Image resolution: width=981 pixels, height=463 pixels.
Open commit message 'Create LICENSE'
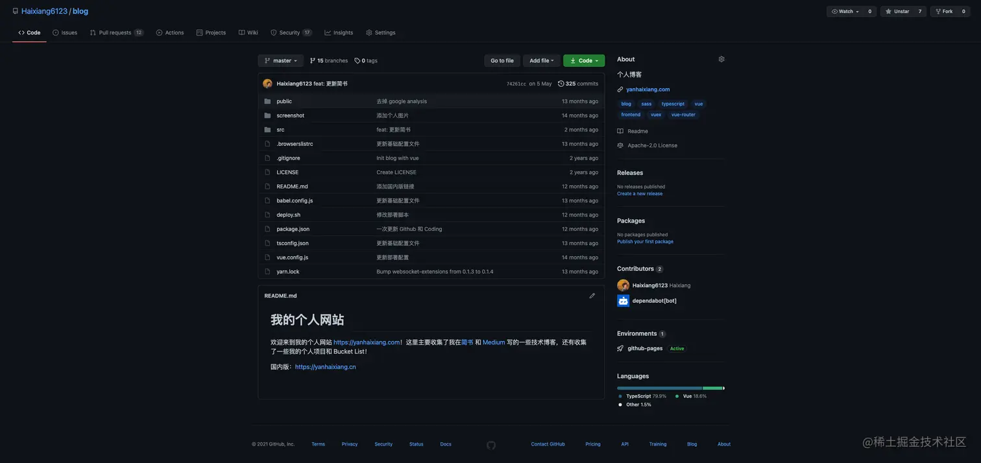pyautogui.click(x=396, y=172)
